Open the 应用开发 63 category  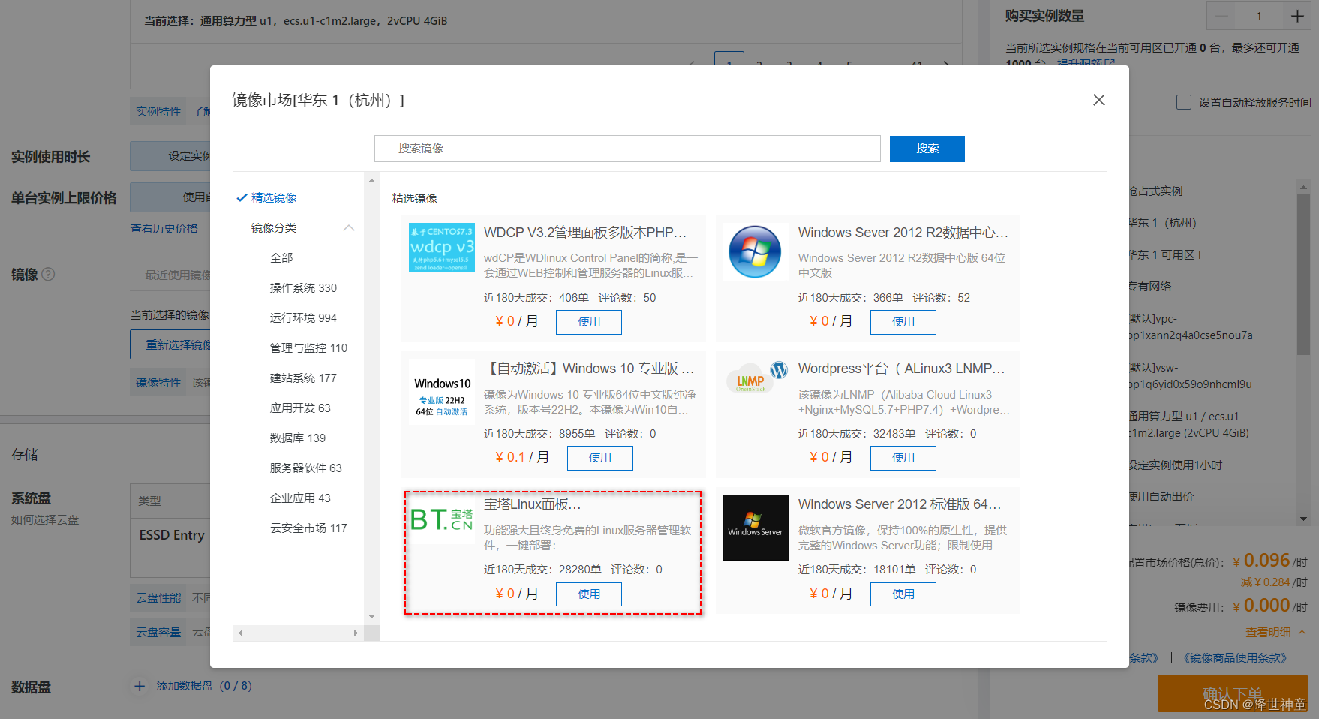tap(300, 408)
